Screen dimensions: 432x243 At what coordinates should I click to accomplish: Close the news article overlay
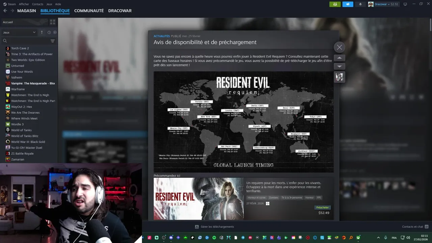tap(340, 47)
